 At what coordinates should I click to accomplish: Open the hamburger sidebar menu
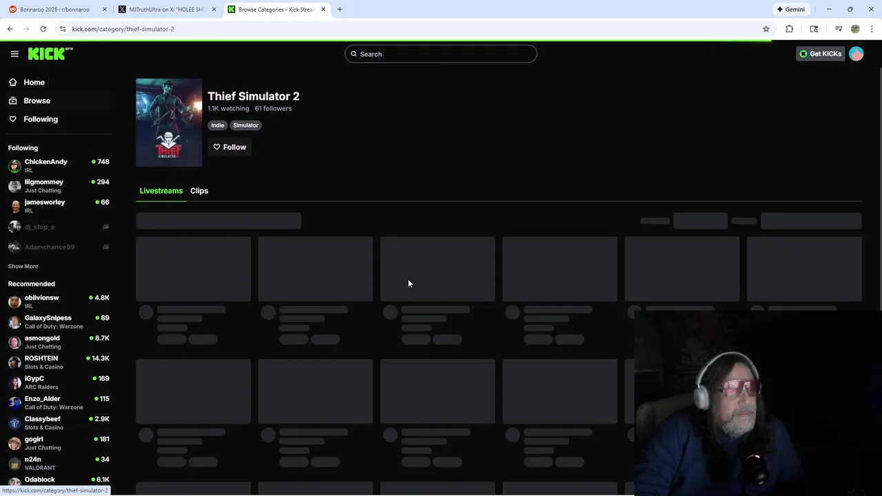(x=14, y=54)
